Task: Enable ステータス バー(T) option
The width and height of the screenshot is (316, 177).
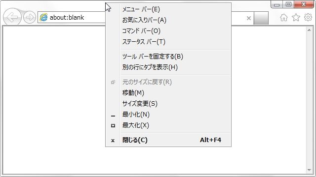Action: [x=168, y=42]
